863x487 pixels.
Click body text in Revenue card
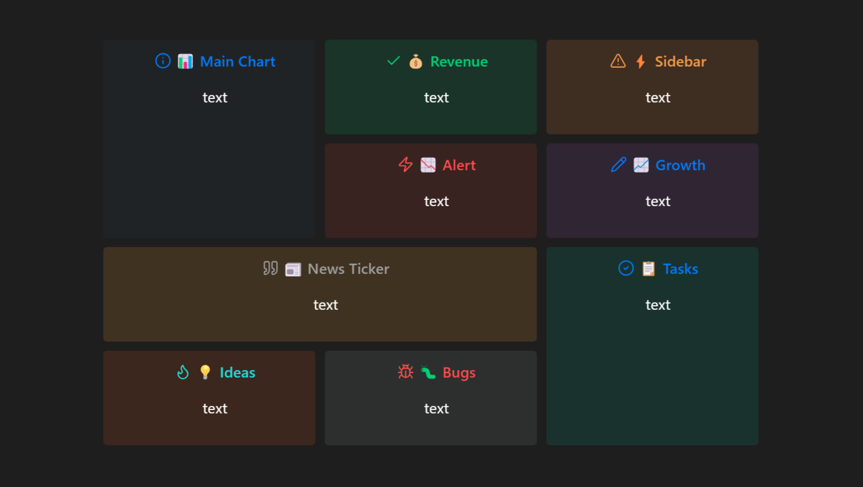436,97
